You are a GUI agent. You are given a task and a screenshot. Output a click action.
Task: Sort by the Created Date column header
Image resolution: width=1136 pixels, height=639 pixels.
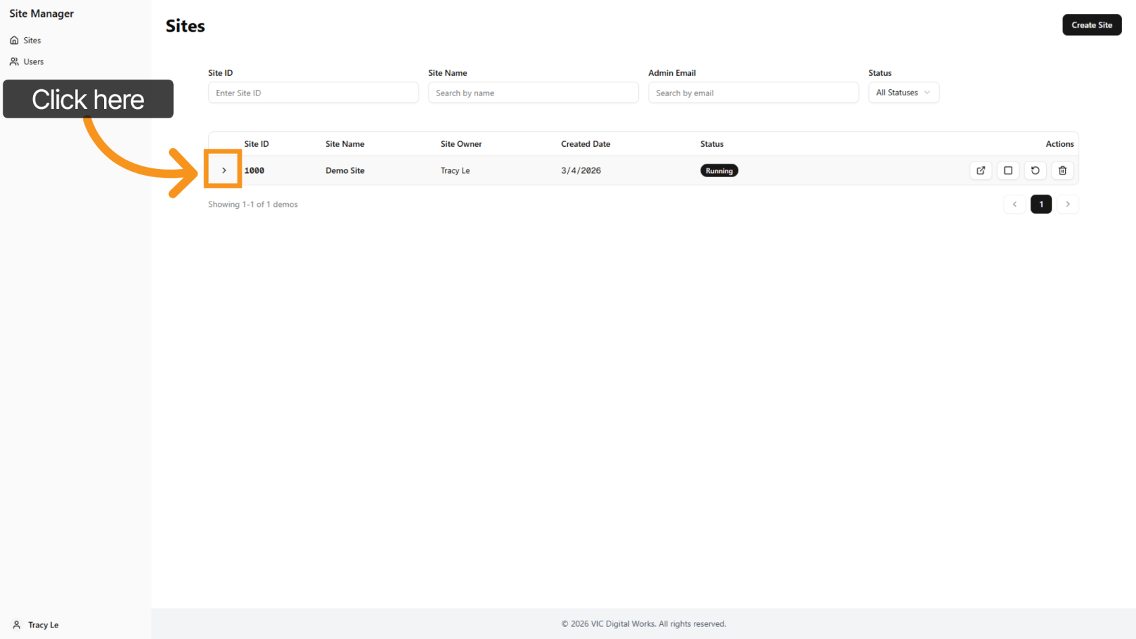coord(586,143)
